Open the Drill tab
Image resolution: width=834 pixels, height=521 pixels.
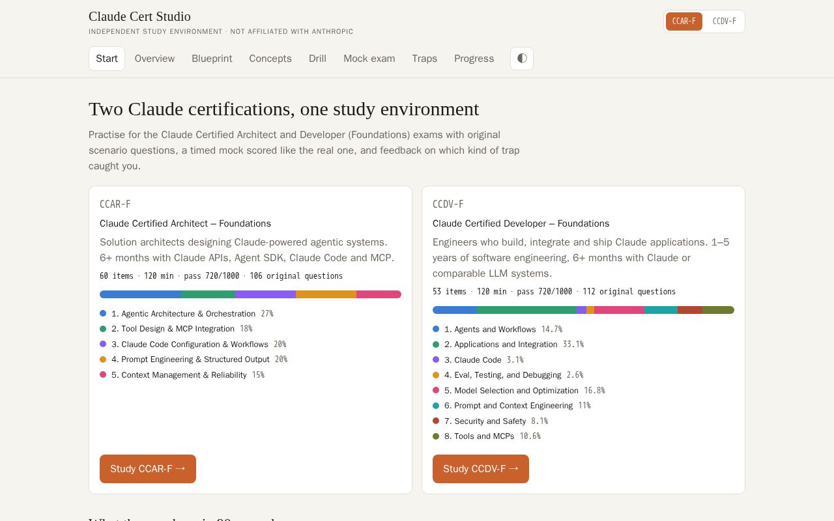pyautogui.click(x=317, y=59)
